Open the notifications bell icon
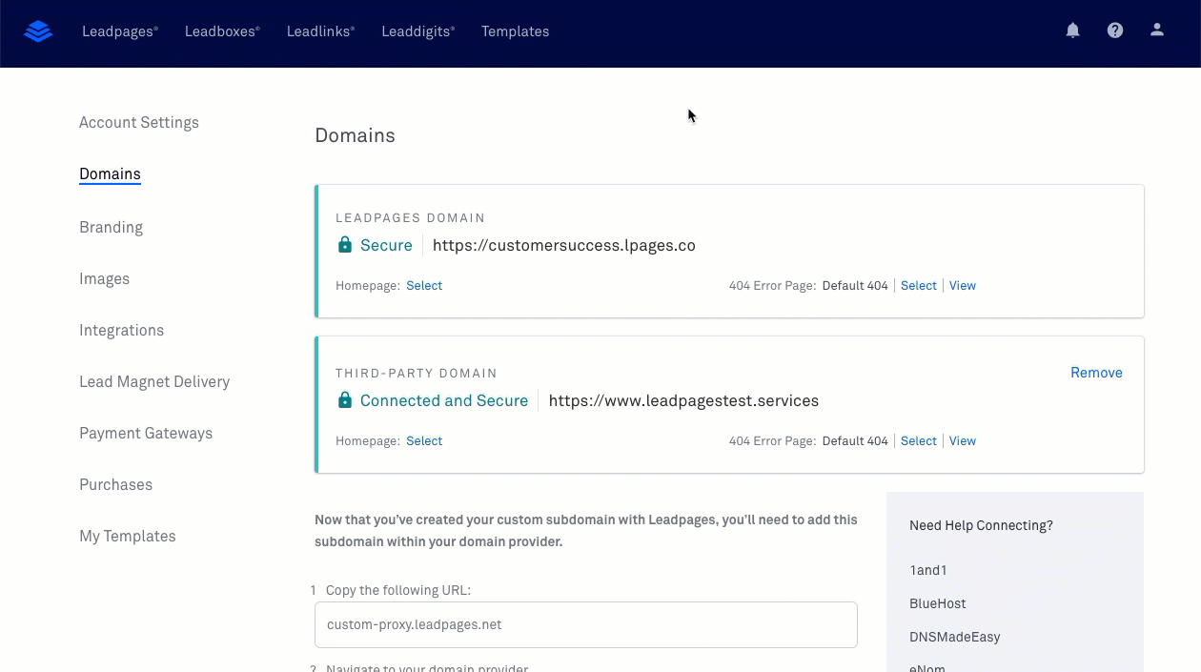 (1073, 31)
